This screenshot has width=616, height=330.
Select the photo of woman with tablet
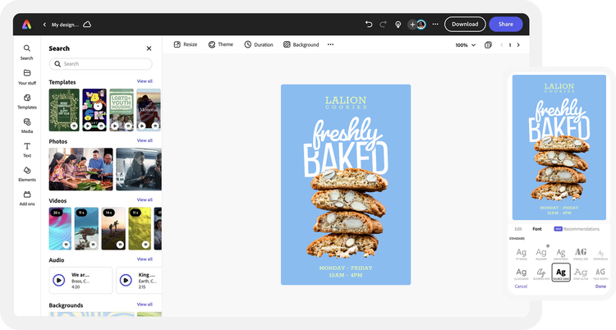[139, 169]
